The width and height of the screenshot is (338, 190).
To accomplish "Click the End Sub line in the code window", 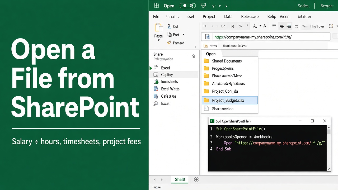I will [224, 149].
